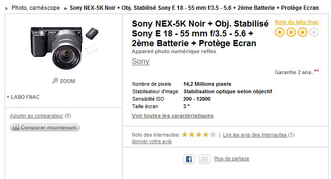This screenshot has height=179, width=331.
Task: Select the fourth grey star of the labo fnac rating
Action: [314, 33]
